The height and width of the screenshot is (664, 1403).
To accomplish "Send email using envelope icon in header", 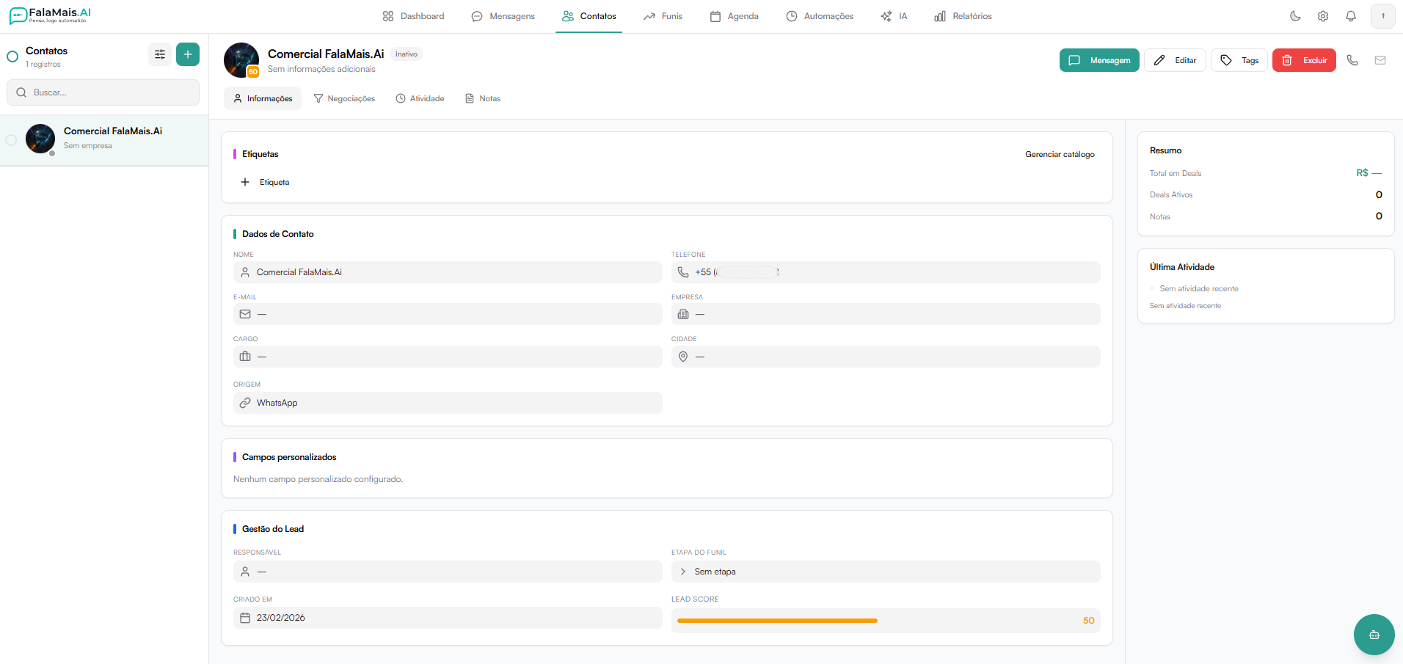I will pos(1380,60).
